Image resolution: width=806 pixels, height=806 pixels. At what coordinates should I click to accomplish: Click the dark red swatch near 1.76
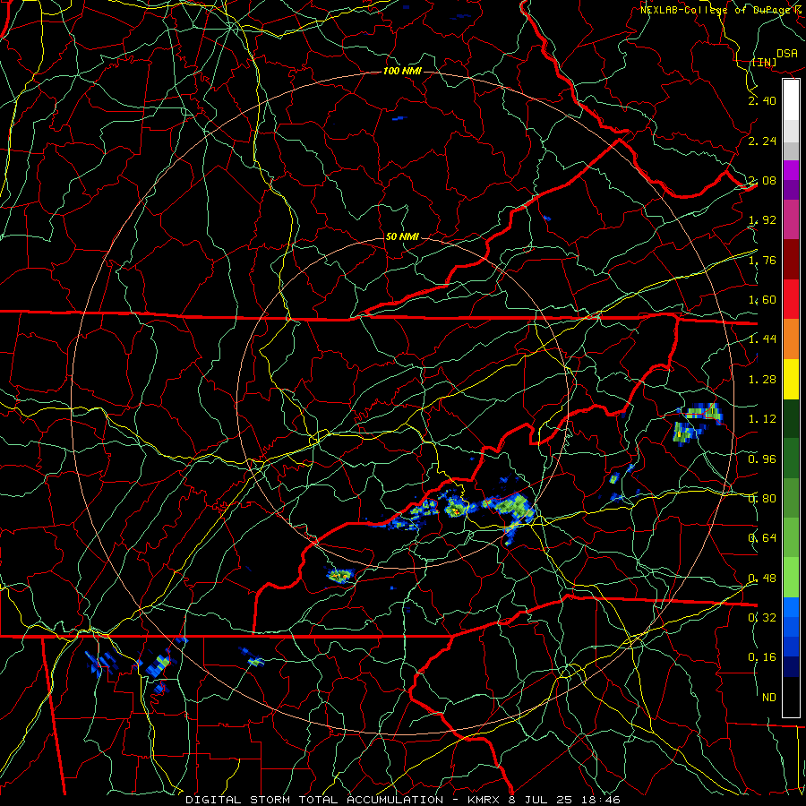[791, 260]
